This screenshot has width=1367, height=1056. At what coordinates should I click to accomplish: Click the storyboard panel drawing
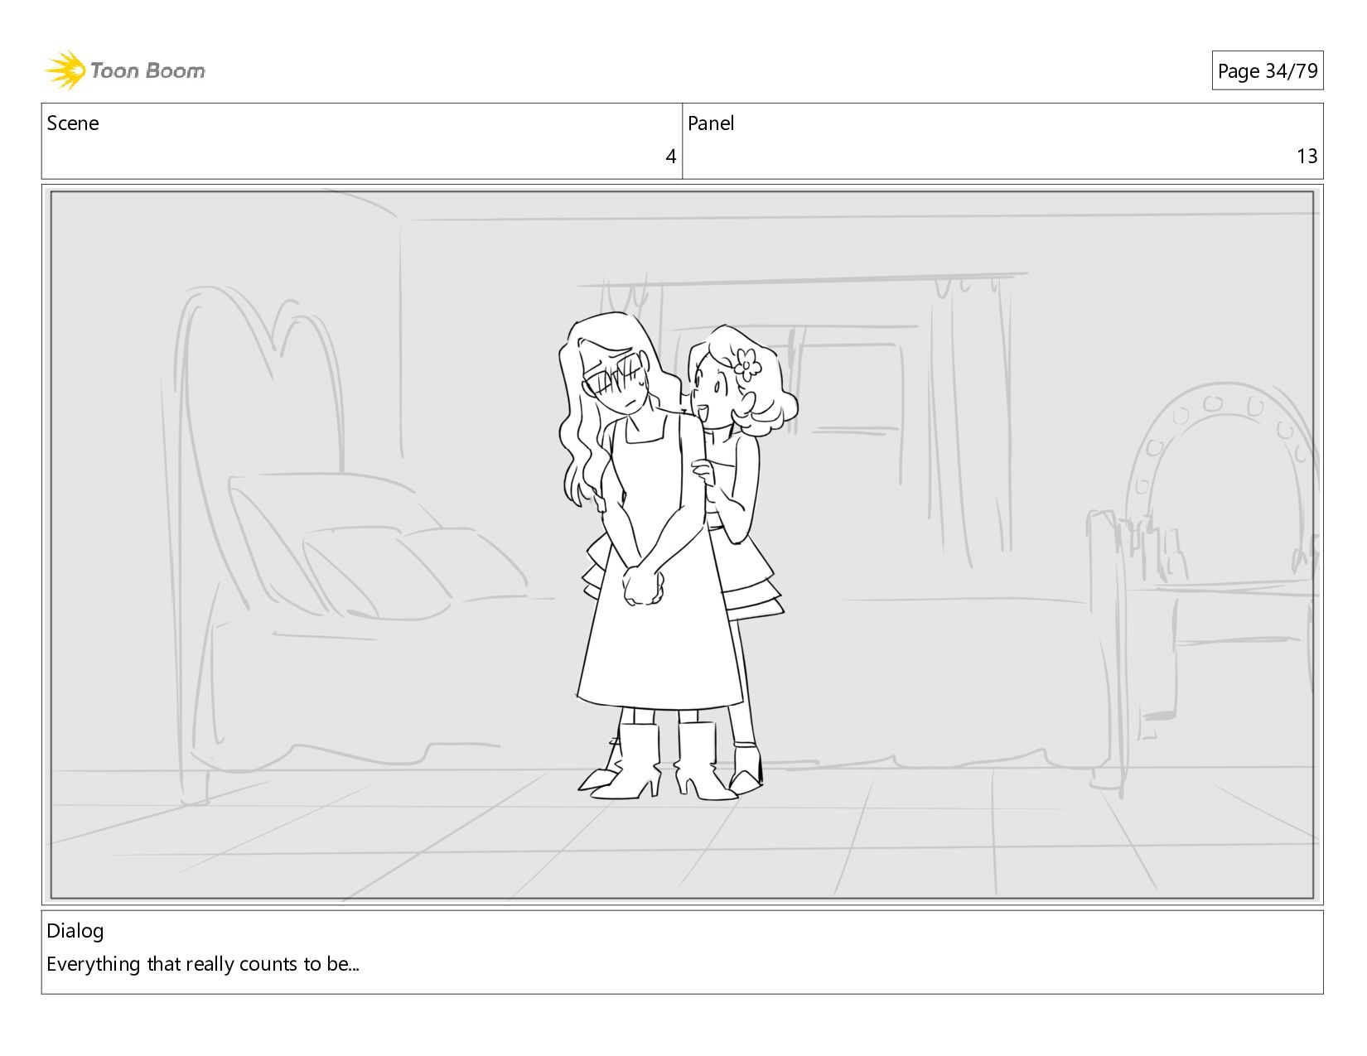tap(682, 545)
